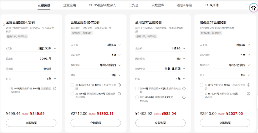Check the 1608元 HRDS add-on for L实例

tap(8, 89)
